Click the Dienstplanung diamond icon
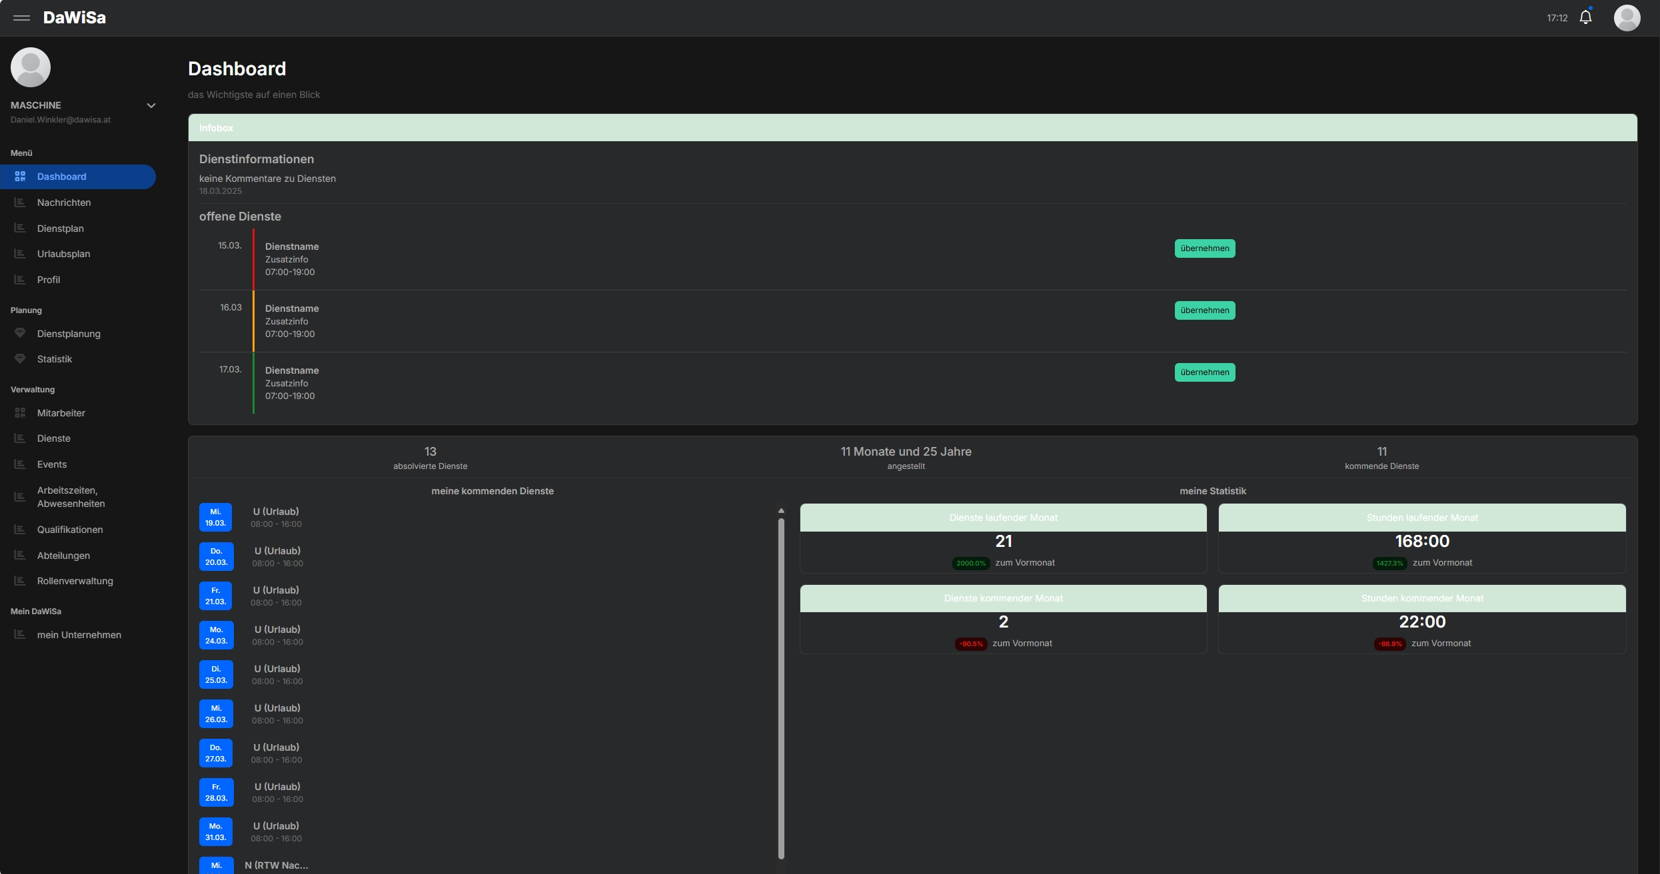Image resolution: width=1660 pixels, height=874 pixels. (x=20, y=333)
